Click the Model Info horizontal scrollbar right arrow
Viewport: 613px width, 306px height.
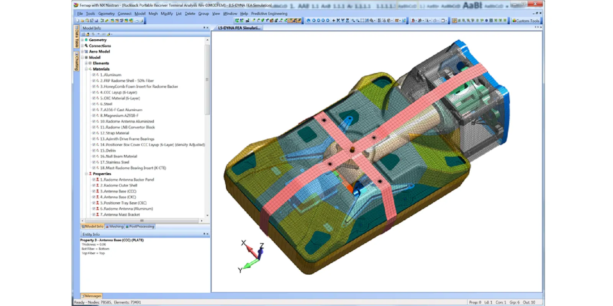202,221
